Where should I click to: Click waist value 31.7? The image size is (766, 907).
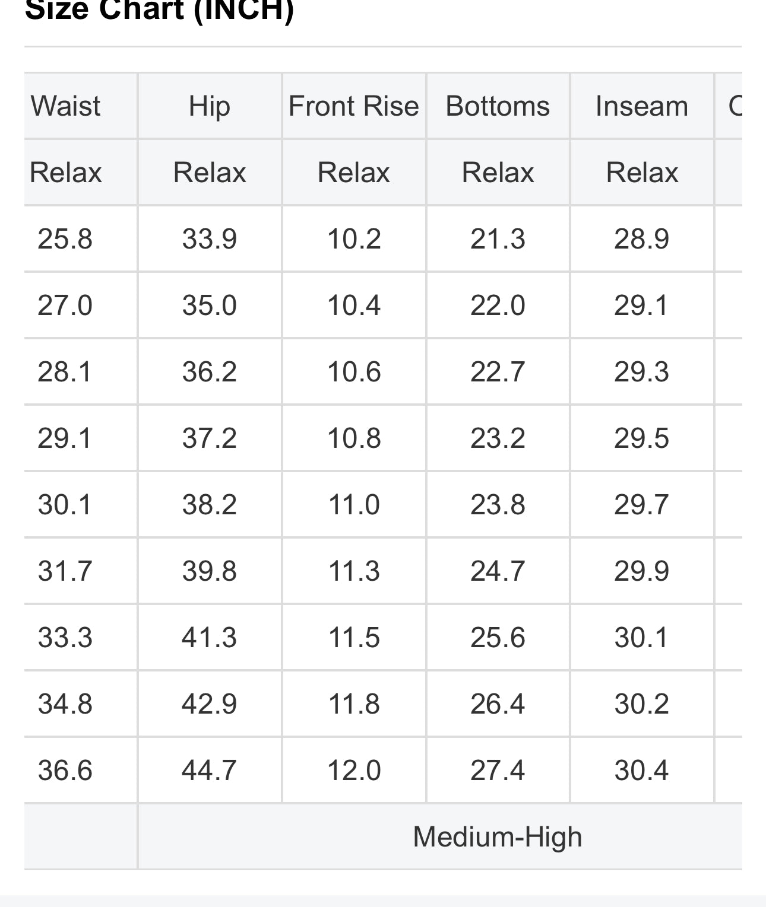(x=65, y=571)
